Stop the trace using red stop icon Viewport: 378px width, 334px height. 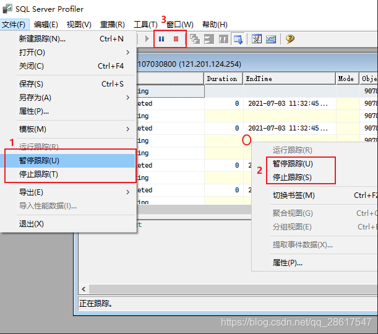[176, 39]
